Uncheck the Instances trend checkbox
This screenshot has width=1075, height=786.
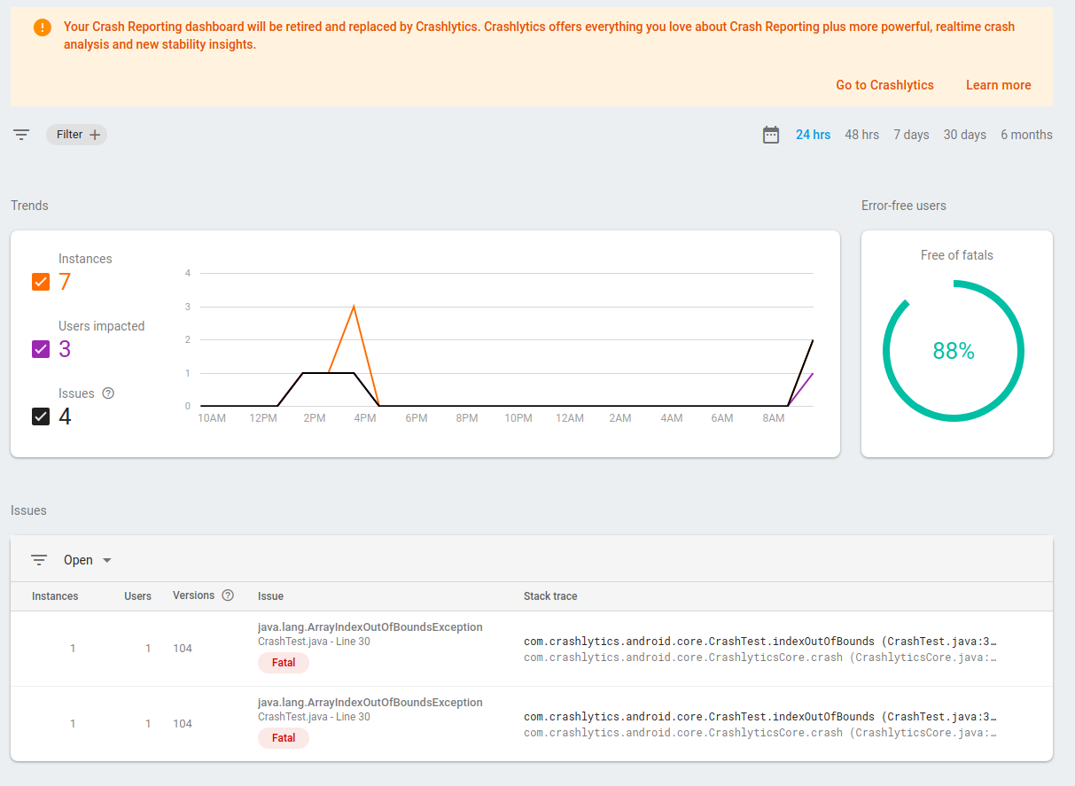41,282
